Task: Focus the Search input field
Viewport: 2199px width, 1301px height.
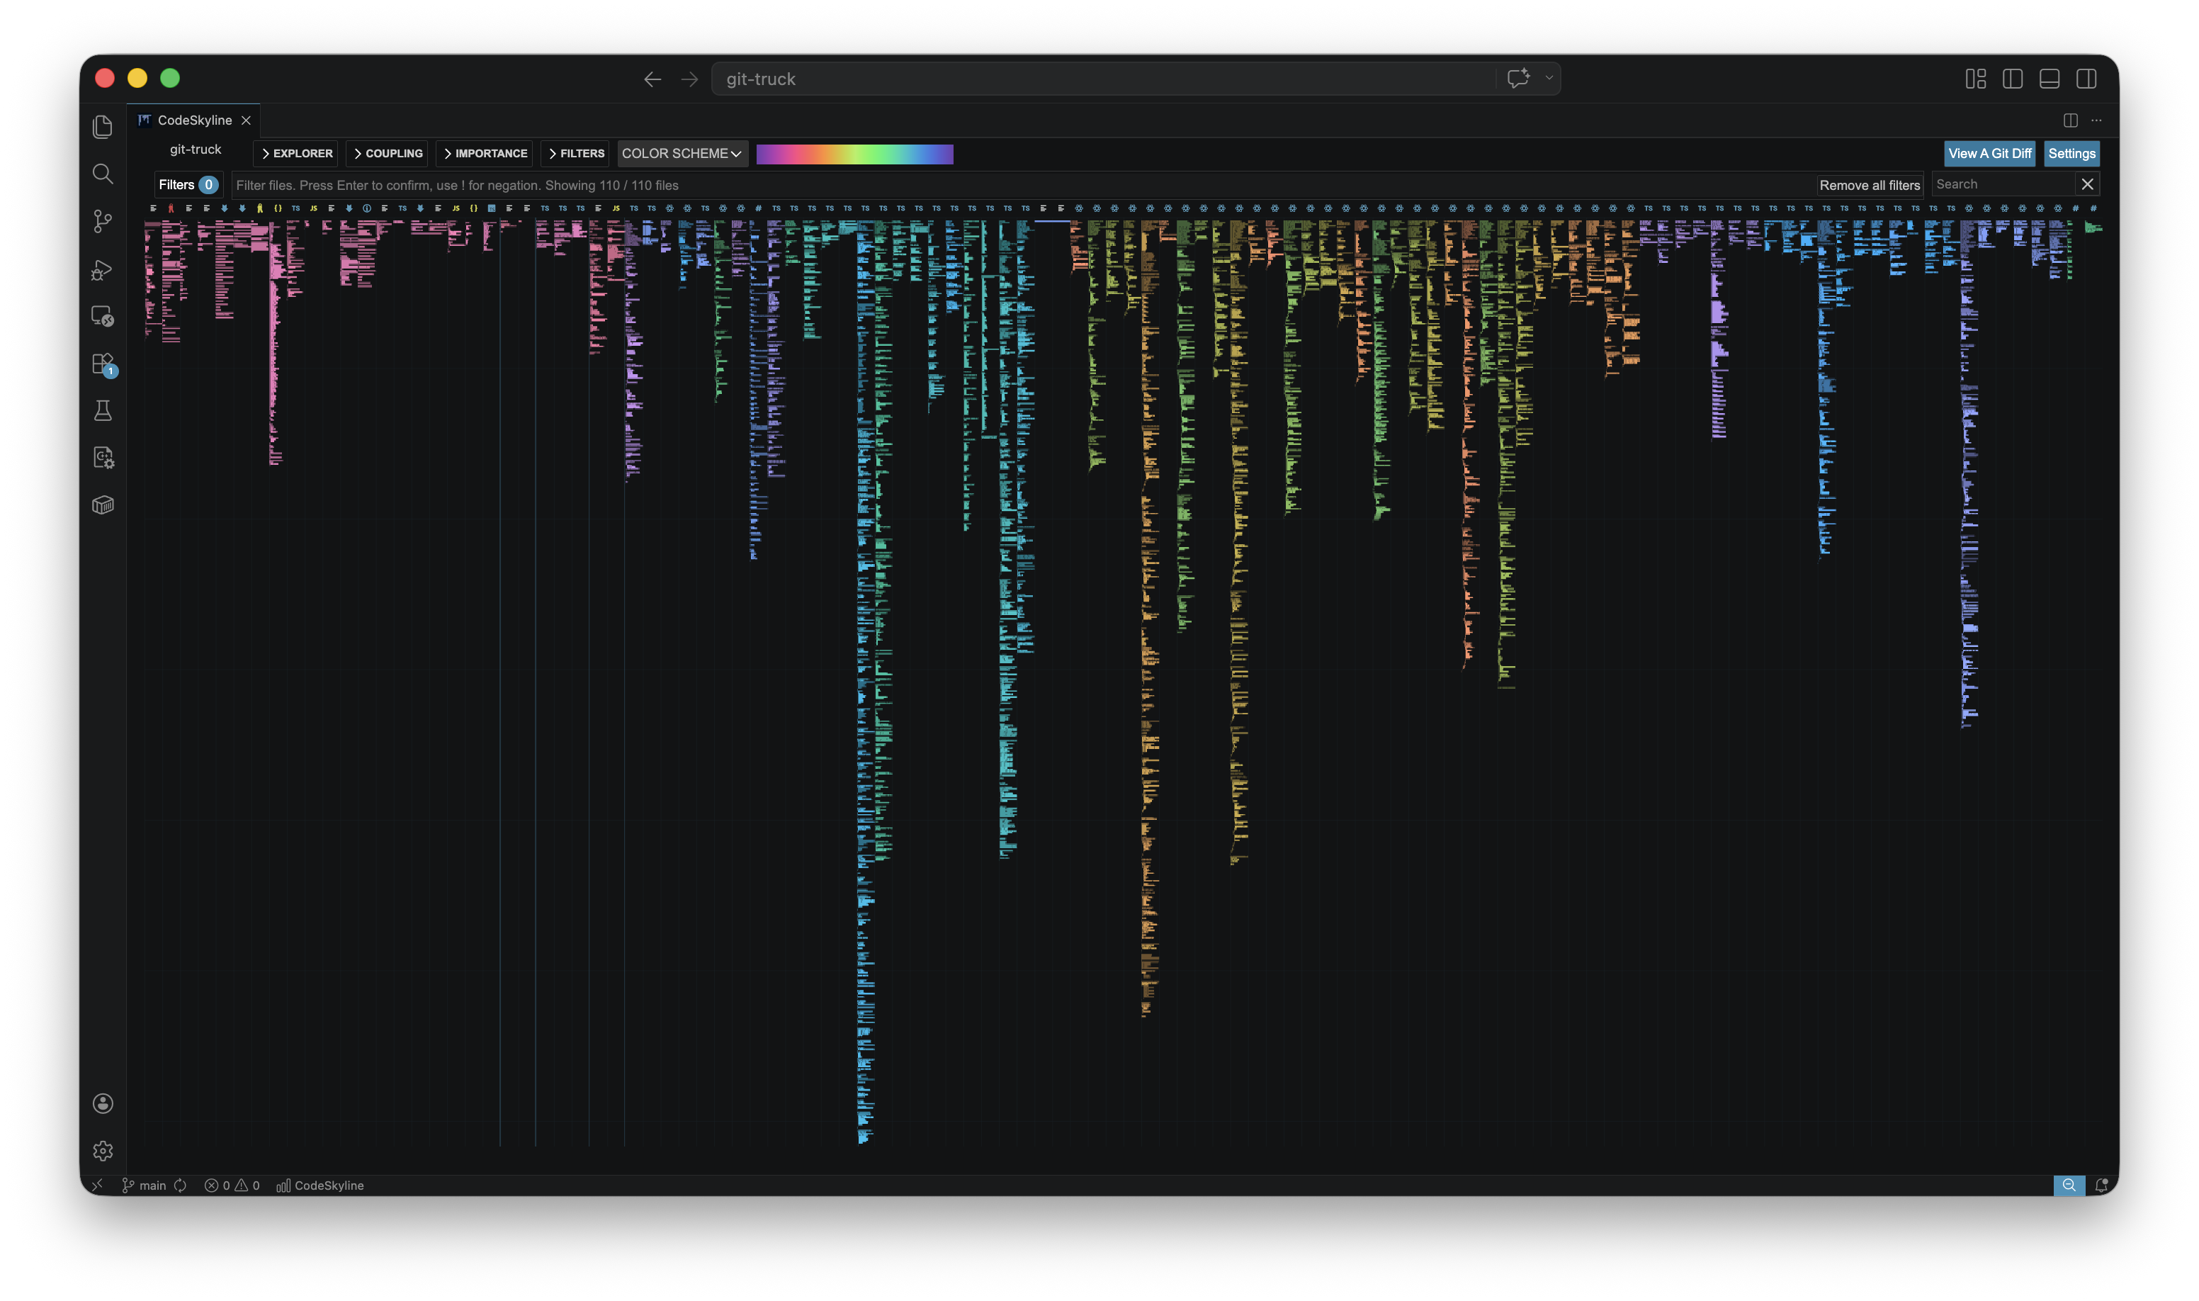Action: [2002, 184]
